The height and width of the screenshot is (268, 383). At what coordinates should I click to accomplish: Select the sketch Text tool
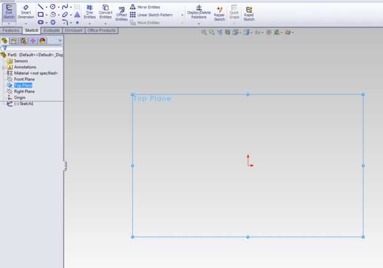tap(77, 15)
